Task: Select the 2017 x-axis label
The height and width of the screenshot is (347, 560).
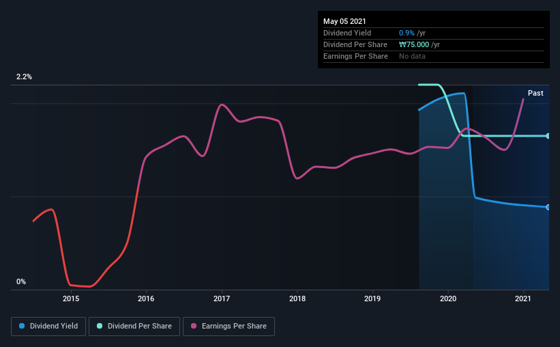Action: pyautogui.click(x=222, y=299)
